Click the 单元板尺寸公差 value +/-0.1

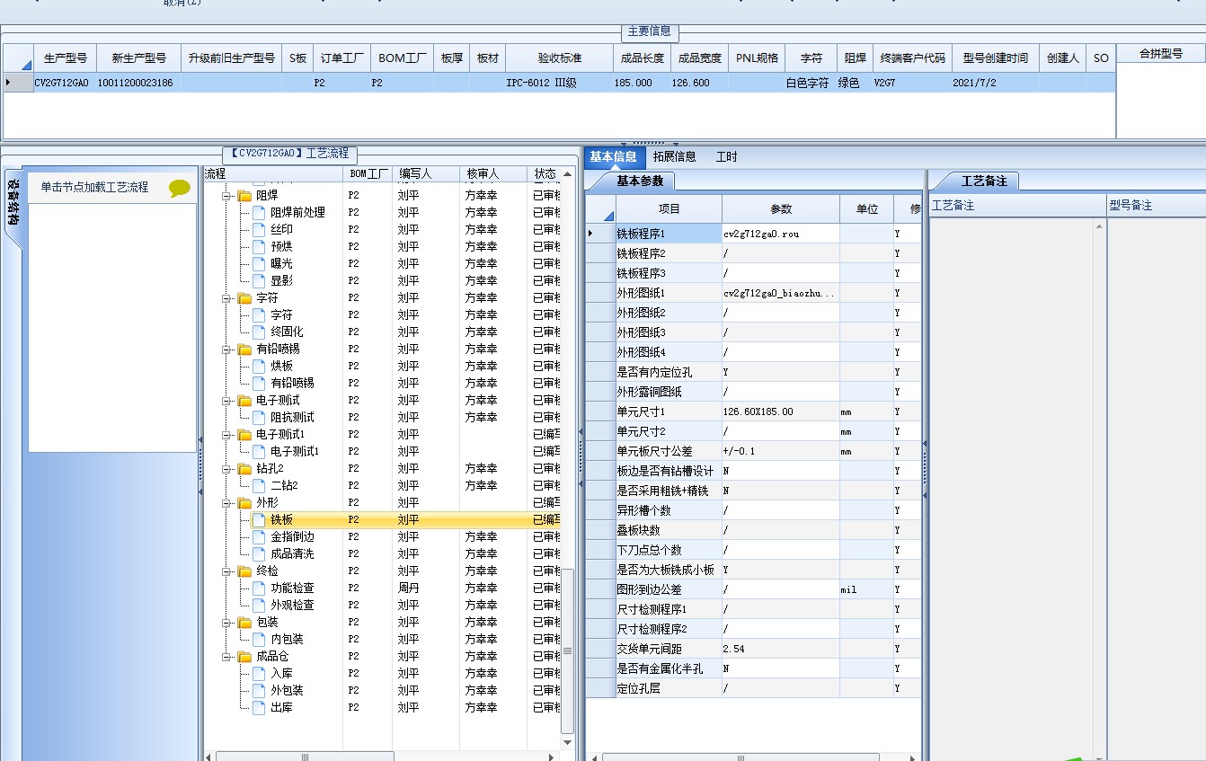click(x=781, y=451)
